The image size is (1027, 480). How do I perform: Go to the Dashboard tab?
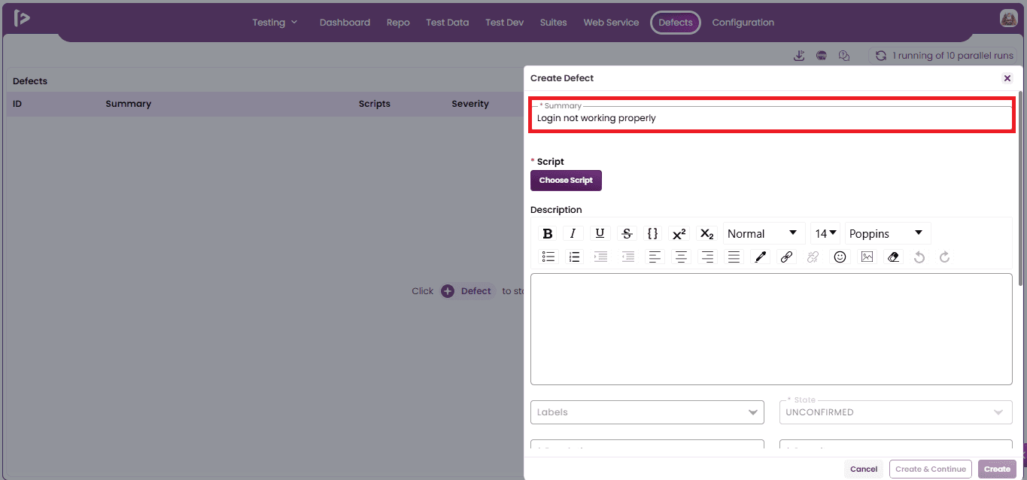tap(345, 23)
